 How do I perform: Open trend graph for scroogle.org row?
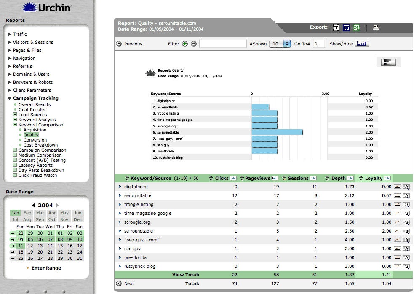pyautogui.click(x=397, y=222)
